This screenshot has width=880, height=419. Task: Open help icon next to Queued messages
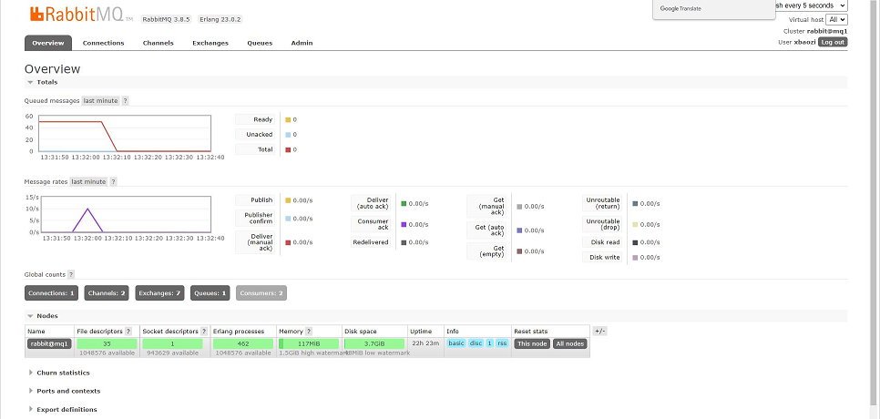[125, 101]
